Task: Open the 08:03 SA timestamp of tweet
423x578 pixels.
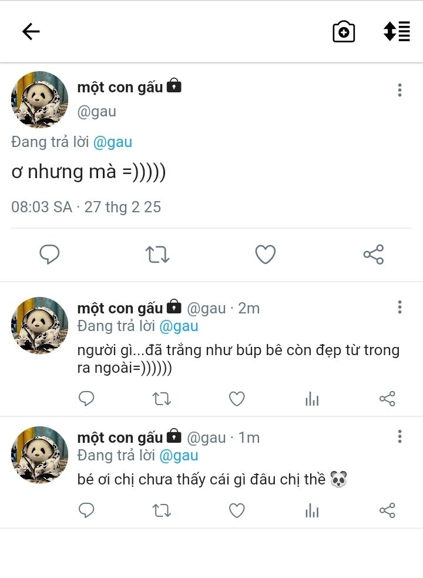Action: coord(86,207)
